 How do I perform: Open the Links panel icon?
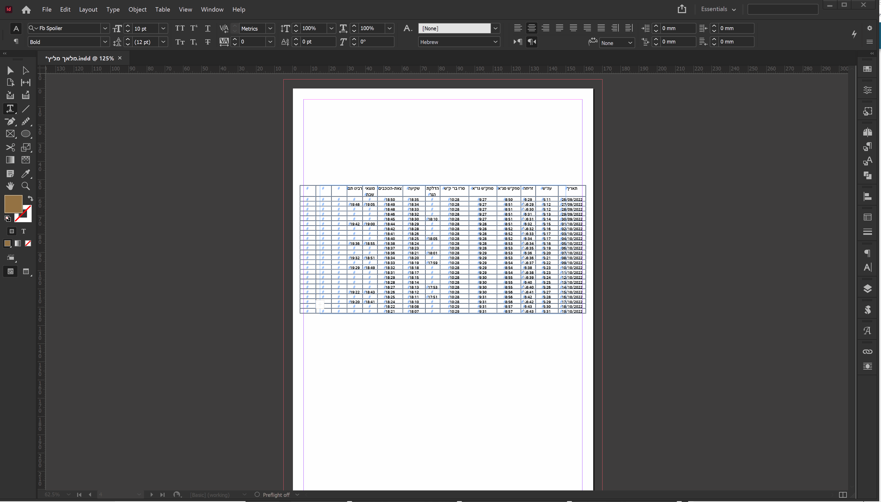click(x=867, y=352)
